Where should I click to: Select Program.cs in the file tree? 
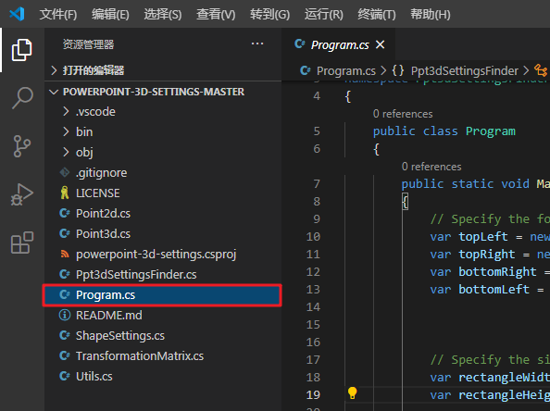coord(163,295)
